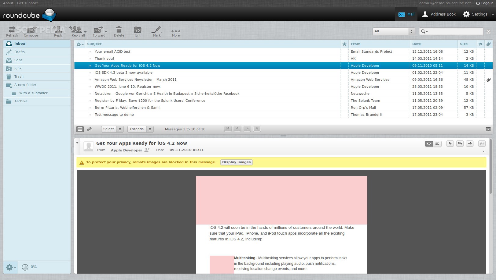The width and height of the screenshot is (496, 280).
Task: Open attachment icon on Amazon Web Services row
Action: [x=489, y=80]
